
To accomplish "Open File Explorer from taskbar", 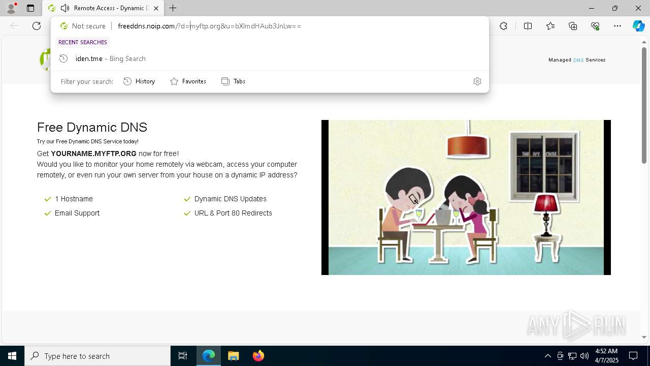I will point(234,356).
